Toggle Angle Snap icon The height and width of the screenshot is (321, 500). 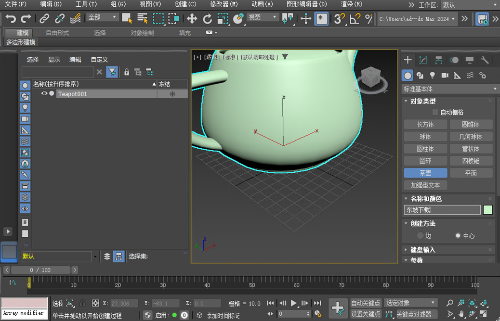click(355, 19)
